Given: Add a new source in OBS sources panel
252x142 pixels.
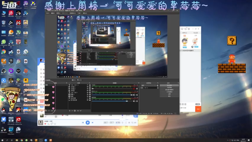Looking at the screenshot, I should click(70, 111).
